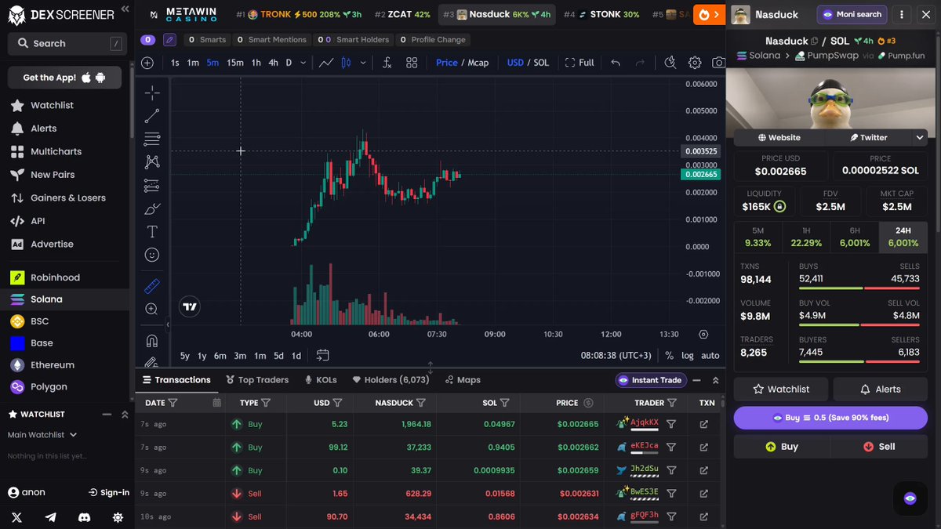Open the Telegram link in sidebar footer
941x529 pixels.
[x=51, y=517]
